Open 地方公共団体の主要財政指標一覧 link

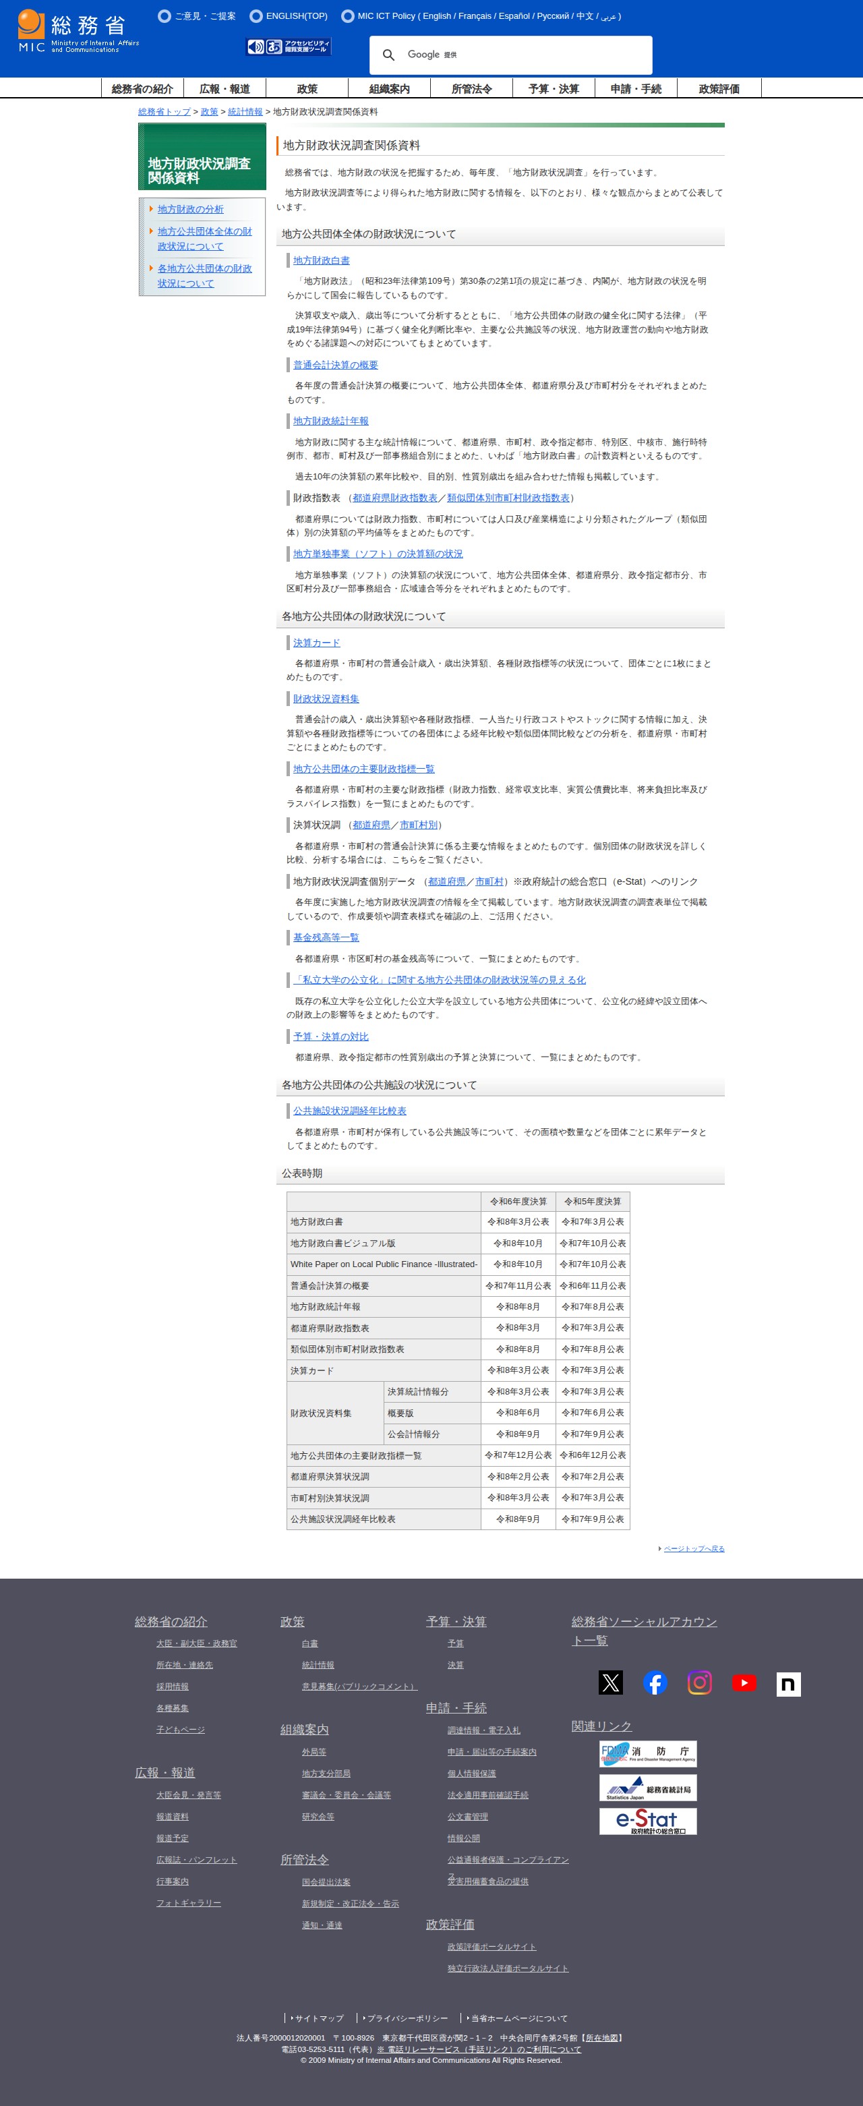click(363, 769)
